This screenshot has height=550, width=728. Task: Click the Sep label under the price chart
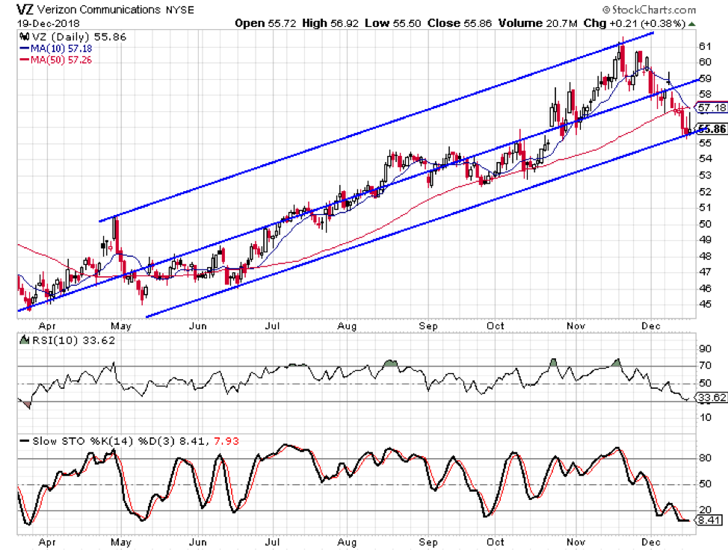pos(428,326)
